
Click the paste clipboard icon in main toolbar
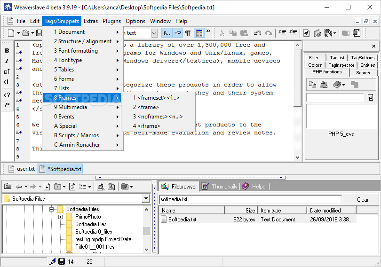244,33
